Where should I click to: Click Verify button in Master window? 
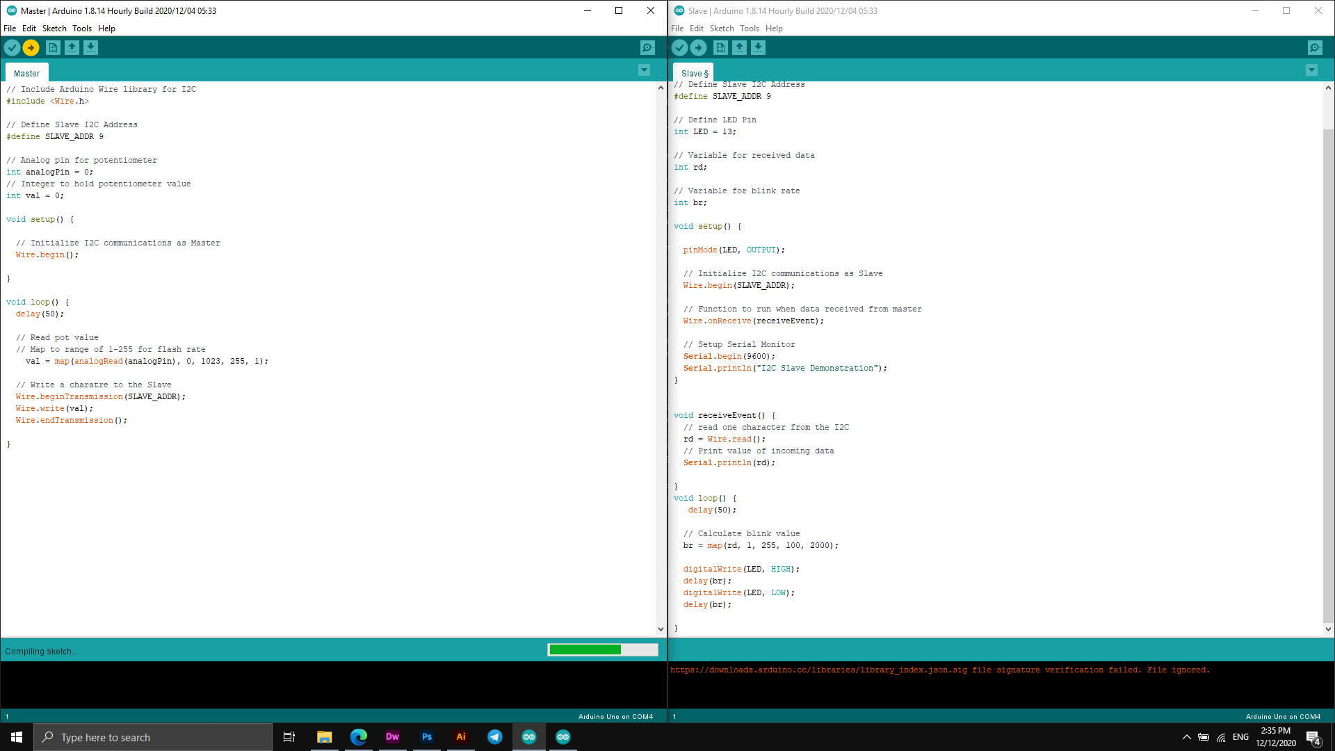click(12, 47)
